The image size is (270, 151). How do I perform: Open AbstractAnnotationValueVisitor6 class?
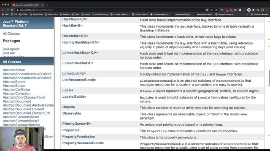coord(27,74)
